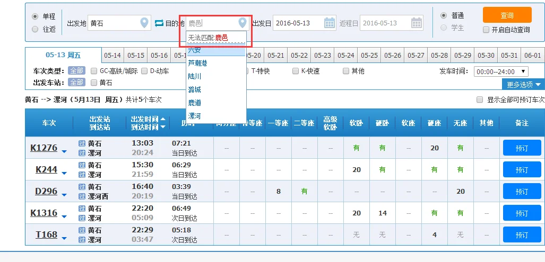Click the 过 icon beside 黄石 in K244 row
545x262 pixels.
(x=82, y=165)
